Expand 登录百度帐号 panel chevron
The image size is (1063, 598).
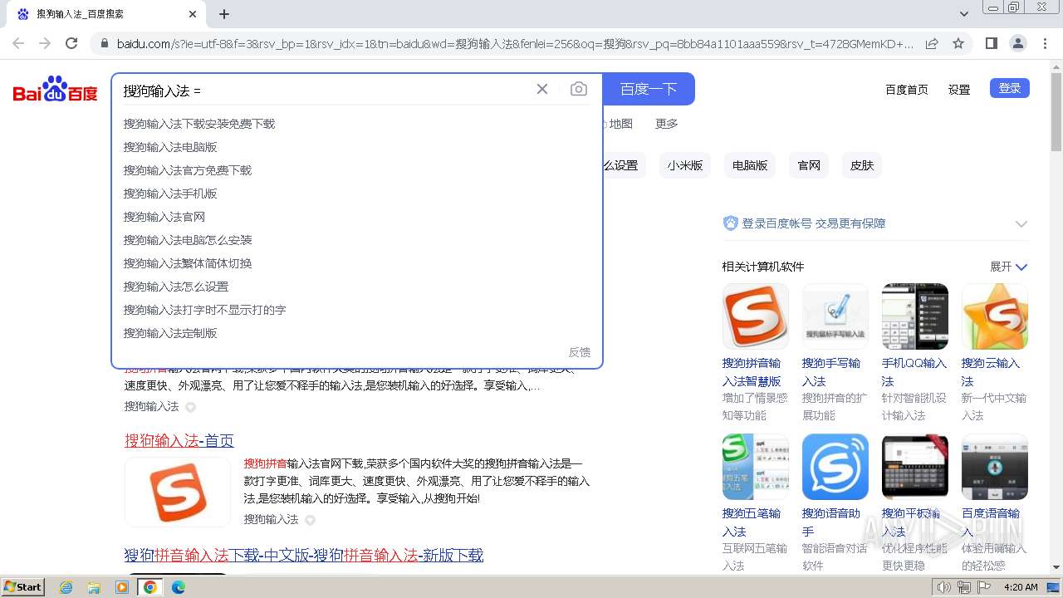[x=1021, y=223]
